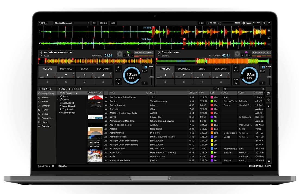The width and height of the screenshot is (299, 194).
Task: Enable MASTER on deck 1
Action: coord(140,52)
